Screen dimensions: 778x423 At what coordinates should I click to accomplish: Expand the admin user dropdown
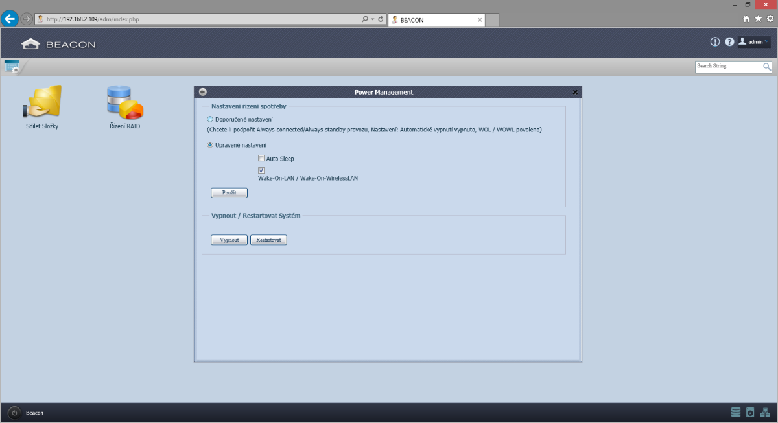(x=755, y=41)
